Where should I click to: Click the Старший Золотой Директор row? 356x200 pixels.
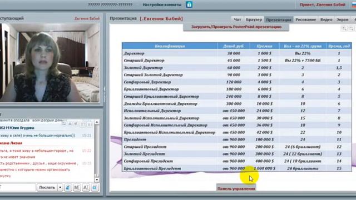[x=154, y=75]
